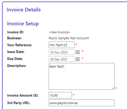Click the Description label
The width and height of the screenshot is (127, 109).
click(x=17, y=66)
